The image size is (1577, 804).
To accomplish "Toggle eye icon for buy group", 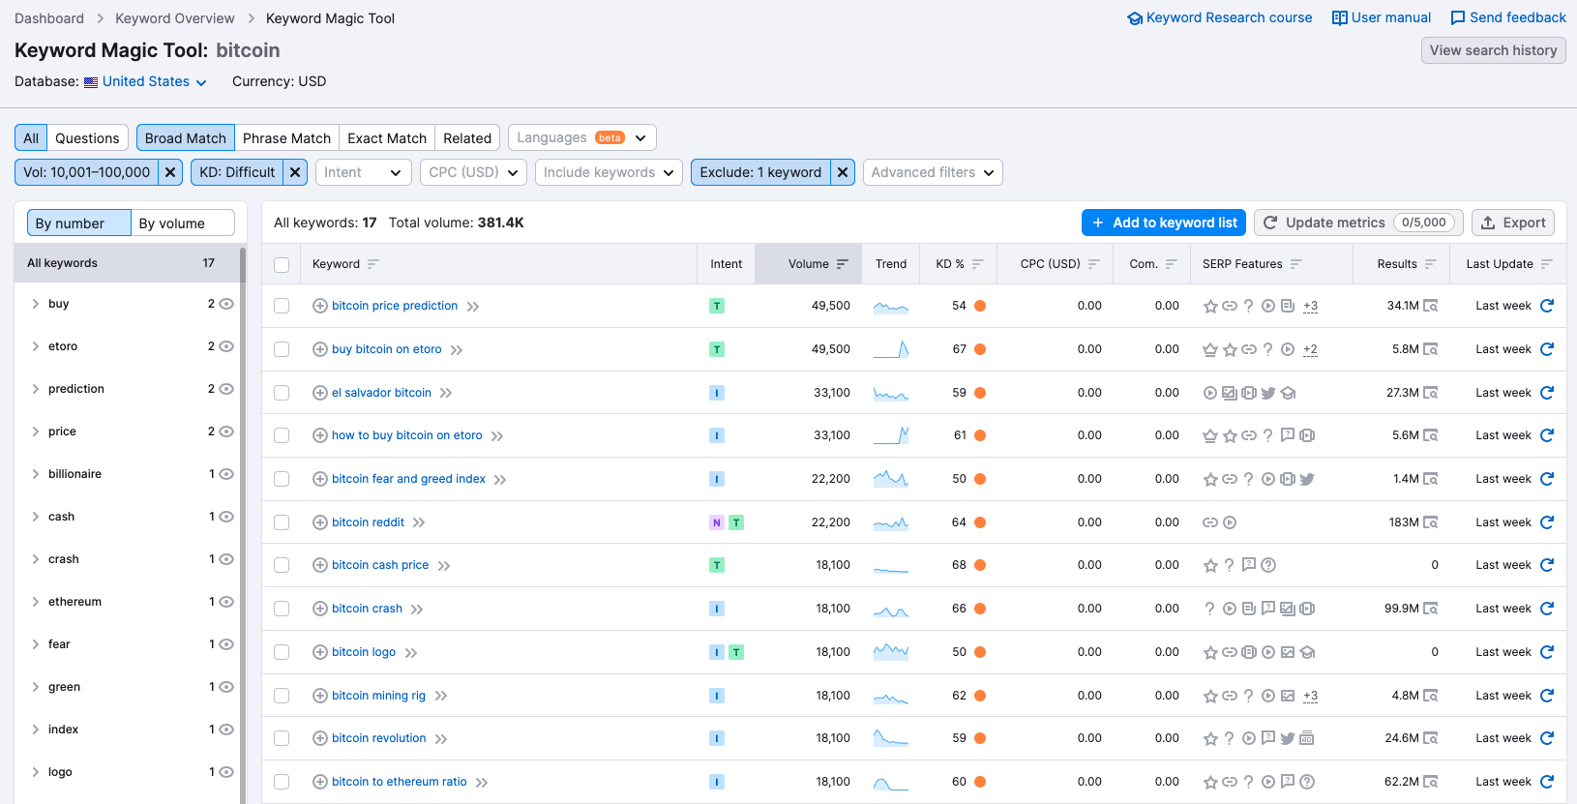I will click(226, 304).
